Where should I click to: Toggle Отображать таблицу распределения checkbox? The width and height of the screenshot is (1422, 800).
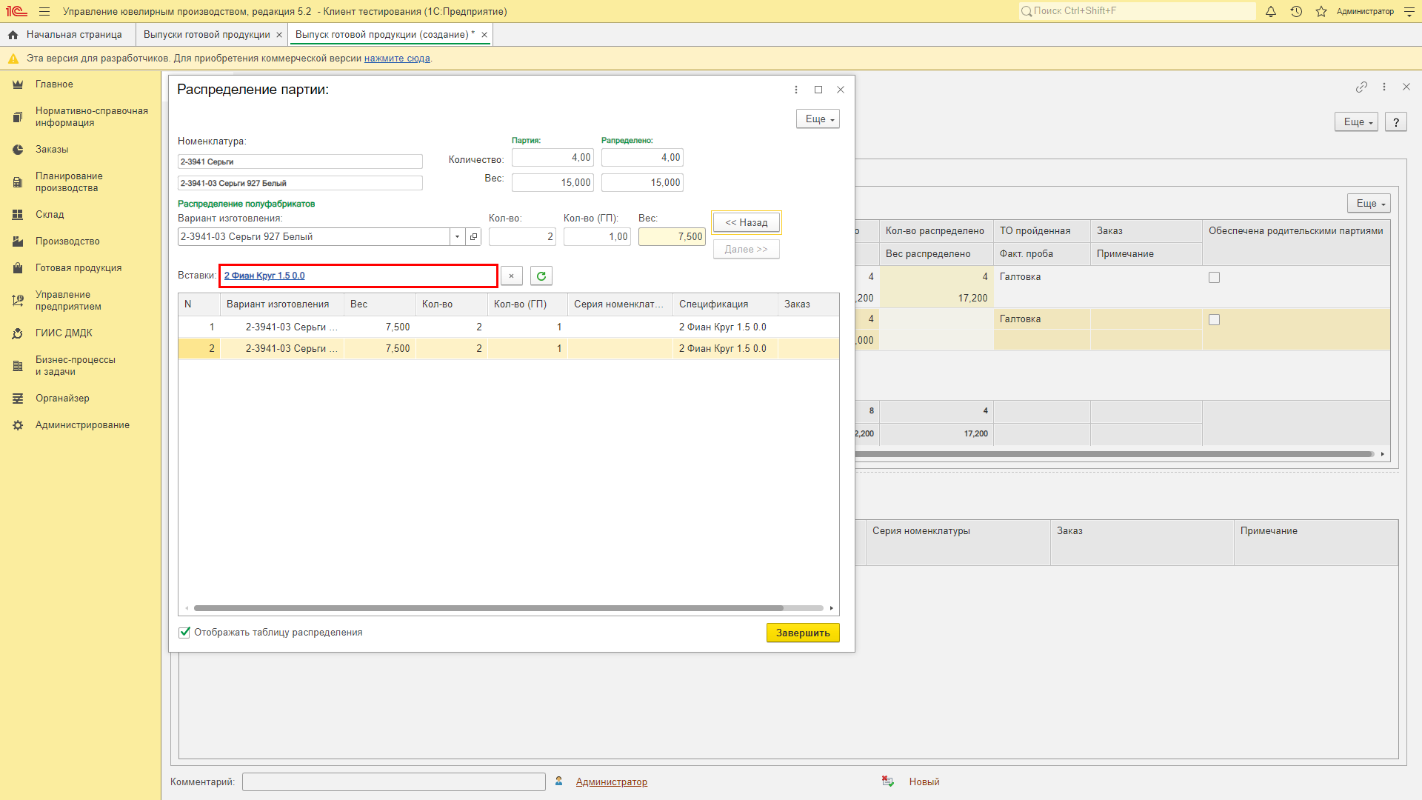(x=184, y=633)
